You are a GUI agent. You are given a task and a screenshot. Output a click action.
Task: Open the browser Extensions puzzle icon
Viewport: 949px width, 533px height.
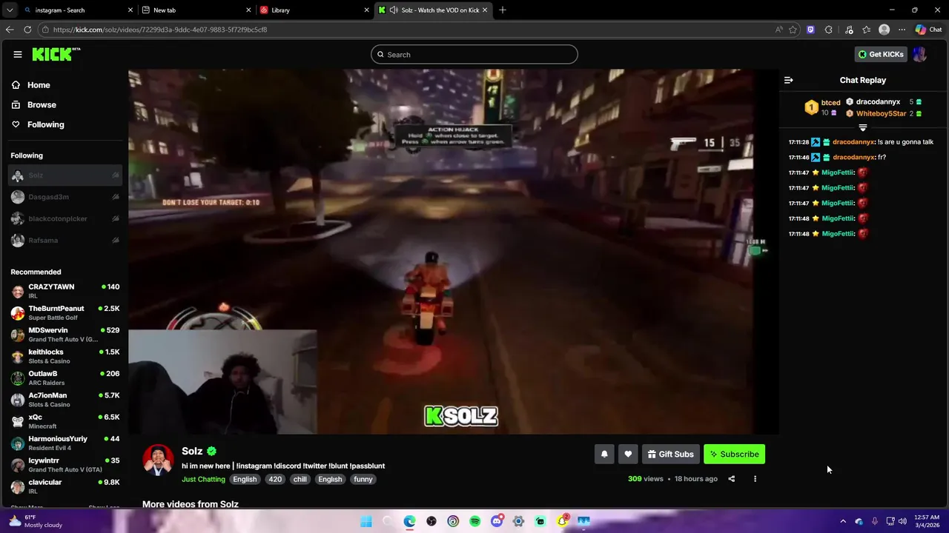828,30
